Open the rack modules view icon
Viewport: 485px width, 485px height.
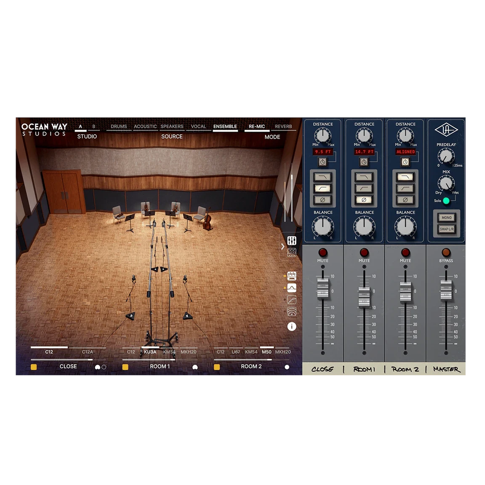[292, 253]
